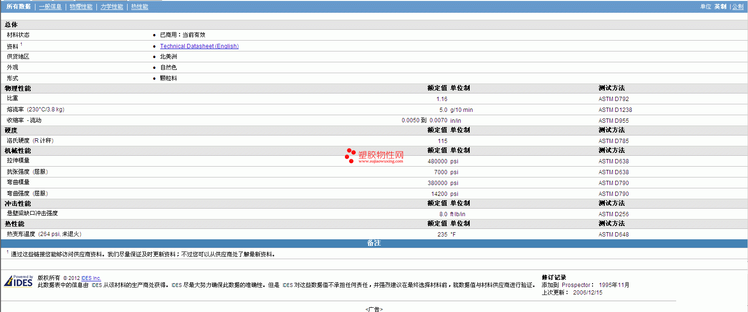748x312 pixels.
Task: Click the 弯曲模量 row label
Action: click(18, 182)
